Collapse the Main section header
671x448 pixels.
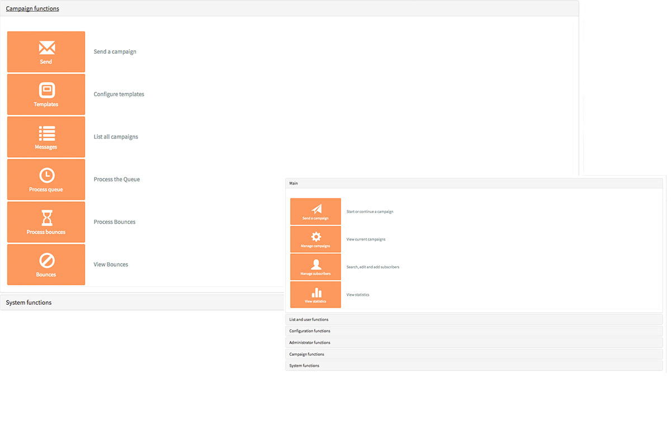pos(474,183)
